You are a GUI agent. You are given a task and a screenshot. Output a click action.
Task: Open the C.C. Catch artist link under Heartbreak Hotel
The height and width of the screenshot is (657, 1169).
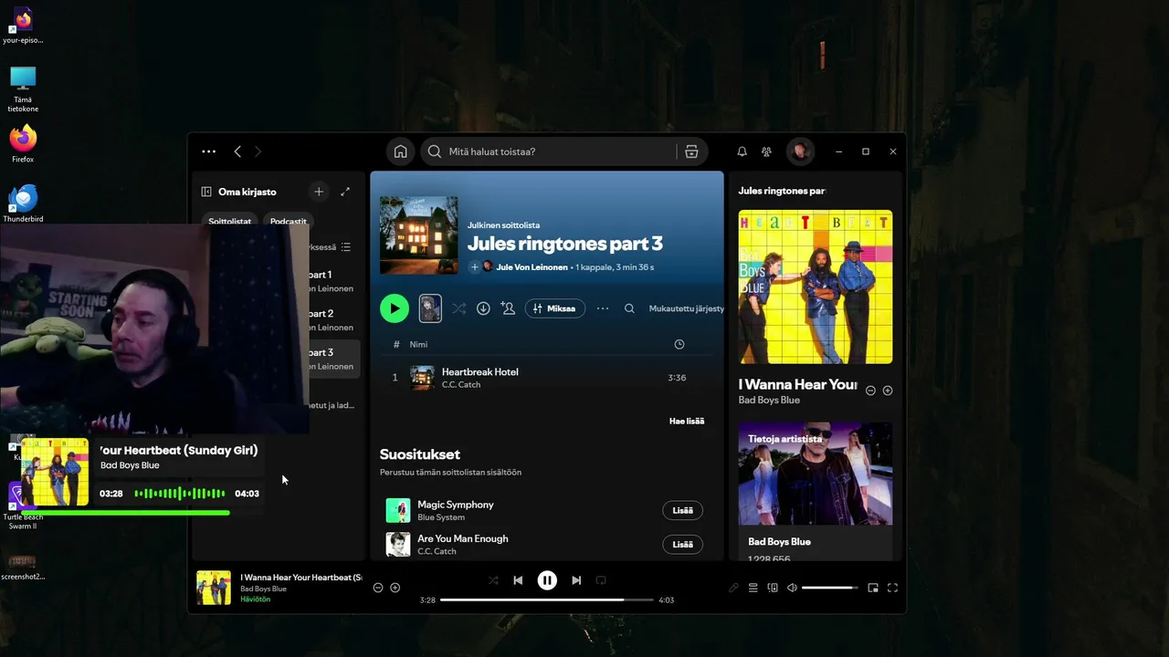click(x=461, y=385)
